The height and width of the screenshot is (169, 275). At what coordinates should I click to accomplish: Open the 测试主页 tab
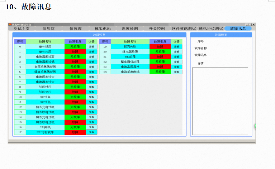(22, 29)
